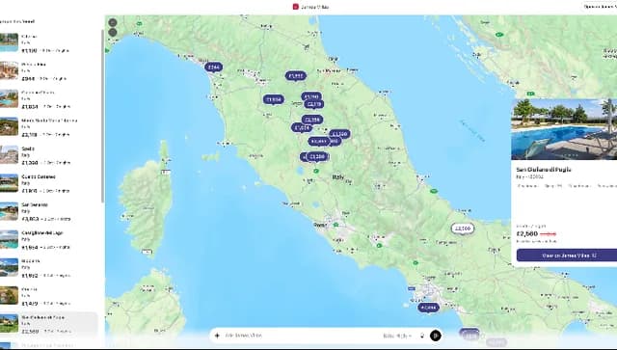Click the results list scrollbar
617x350 pixels.
pos(102,117)
